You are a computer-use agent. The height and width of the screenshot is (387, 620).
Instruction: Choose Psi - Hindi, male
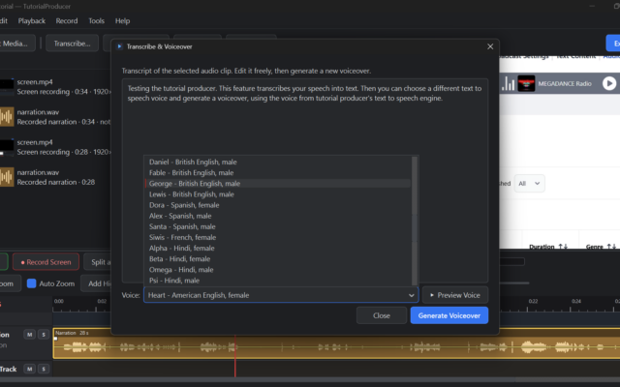click(x=278, y=281)
